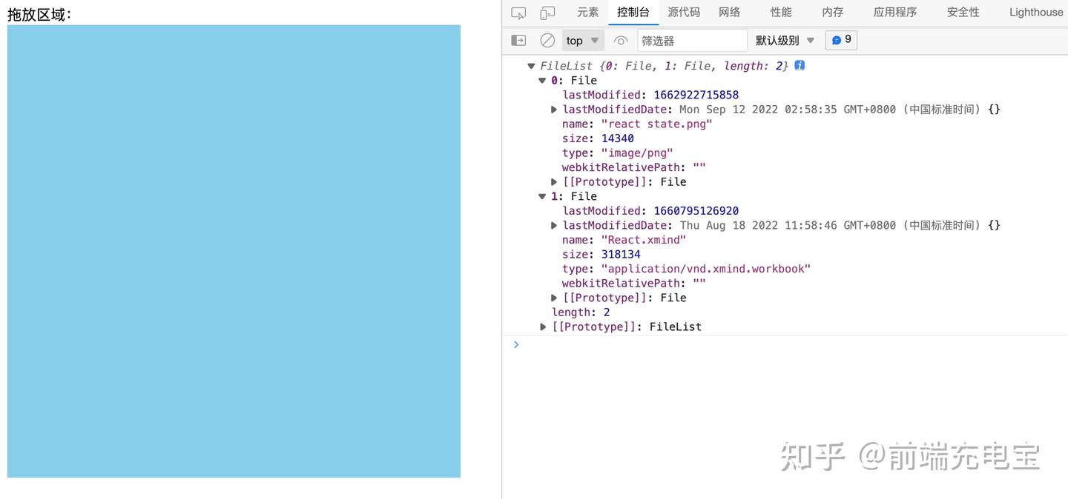This screenshot has height=499, width=1068.
Task: Click the length: 2 property row
Action: [581, 312]
